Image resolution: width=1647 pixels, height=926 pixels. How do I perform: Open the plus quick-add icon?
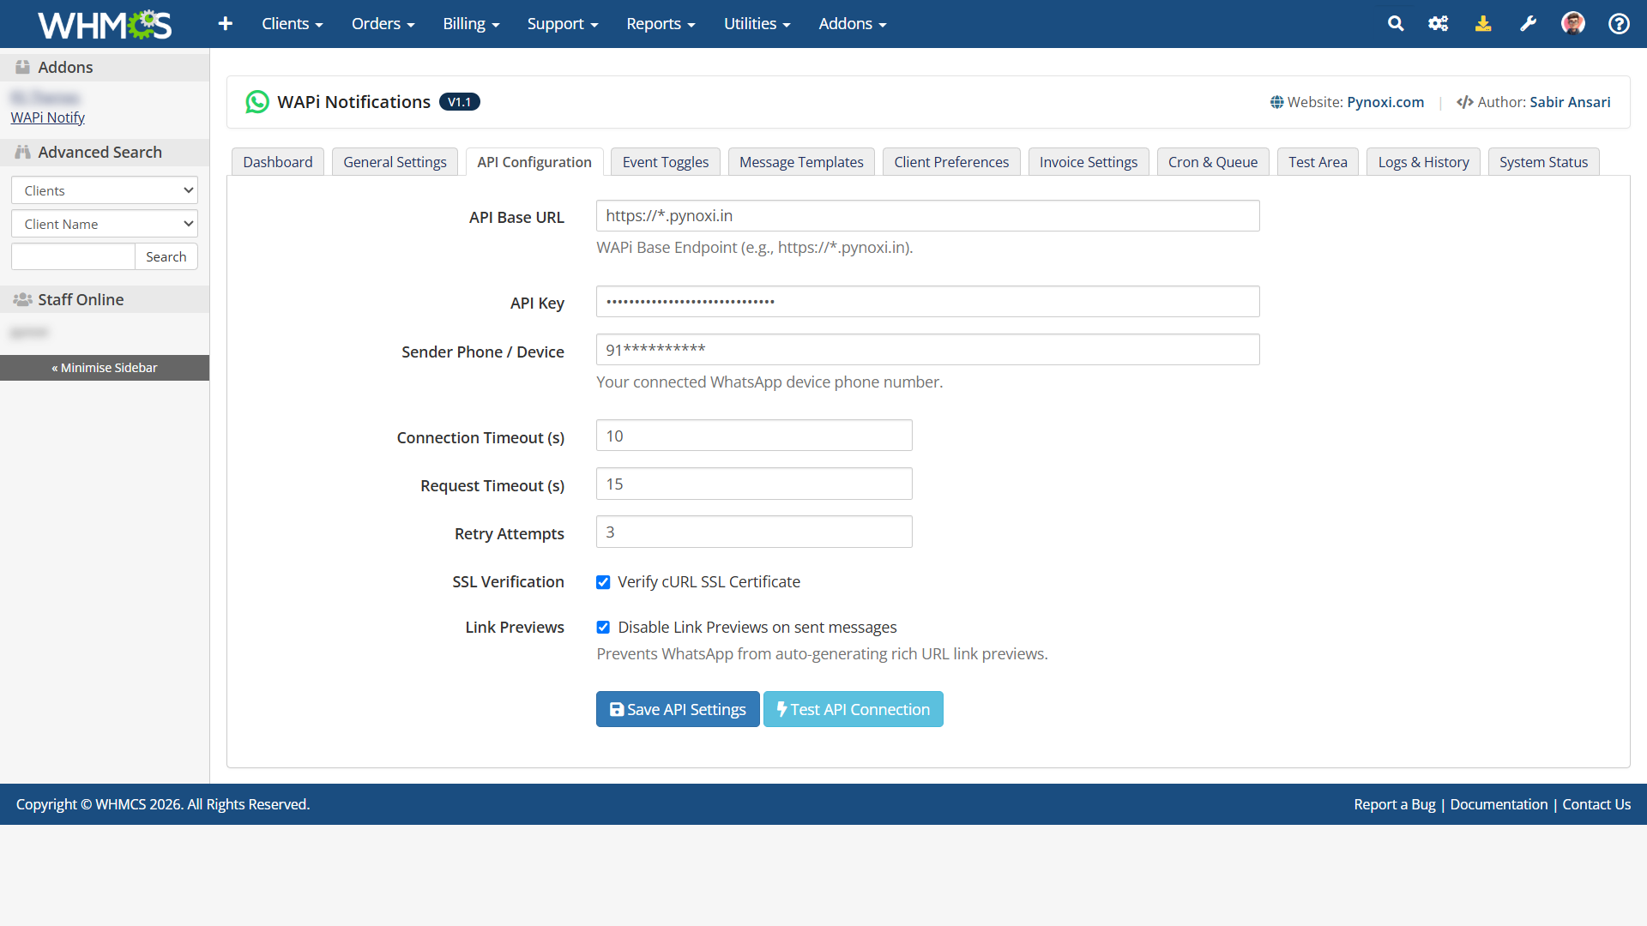click(x=226, y=24)
